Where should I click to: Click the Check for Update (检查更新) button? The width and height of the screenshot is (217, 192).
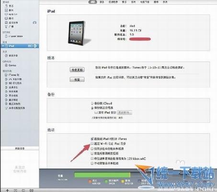click(77, 70)
